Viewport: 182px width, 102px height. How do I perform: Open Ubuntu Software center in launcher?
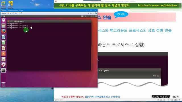[3, 54]
